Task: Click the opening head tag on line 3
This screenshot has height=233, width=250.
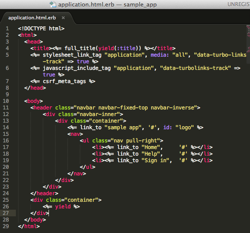Action: [x=34, y=42]
